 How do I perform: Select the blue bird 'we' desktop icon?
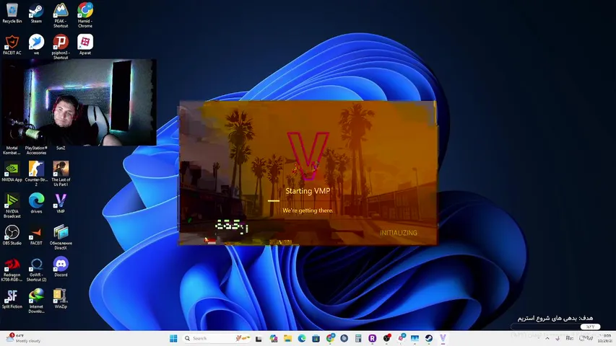[x=36, y=44]
